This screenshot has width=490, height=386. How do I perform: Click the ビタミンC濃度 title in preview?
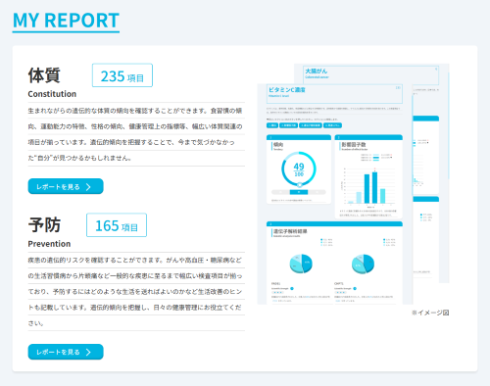tap(287, 90)
